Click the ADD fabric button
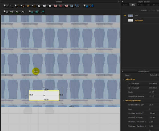Screen dimensions: 159x131 144,10
